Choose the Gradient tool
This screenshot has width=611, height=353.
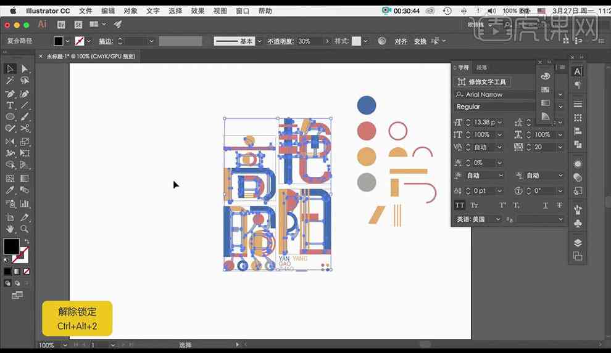pyautogui.click(x=25, y=179)
